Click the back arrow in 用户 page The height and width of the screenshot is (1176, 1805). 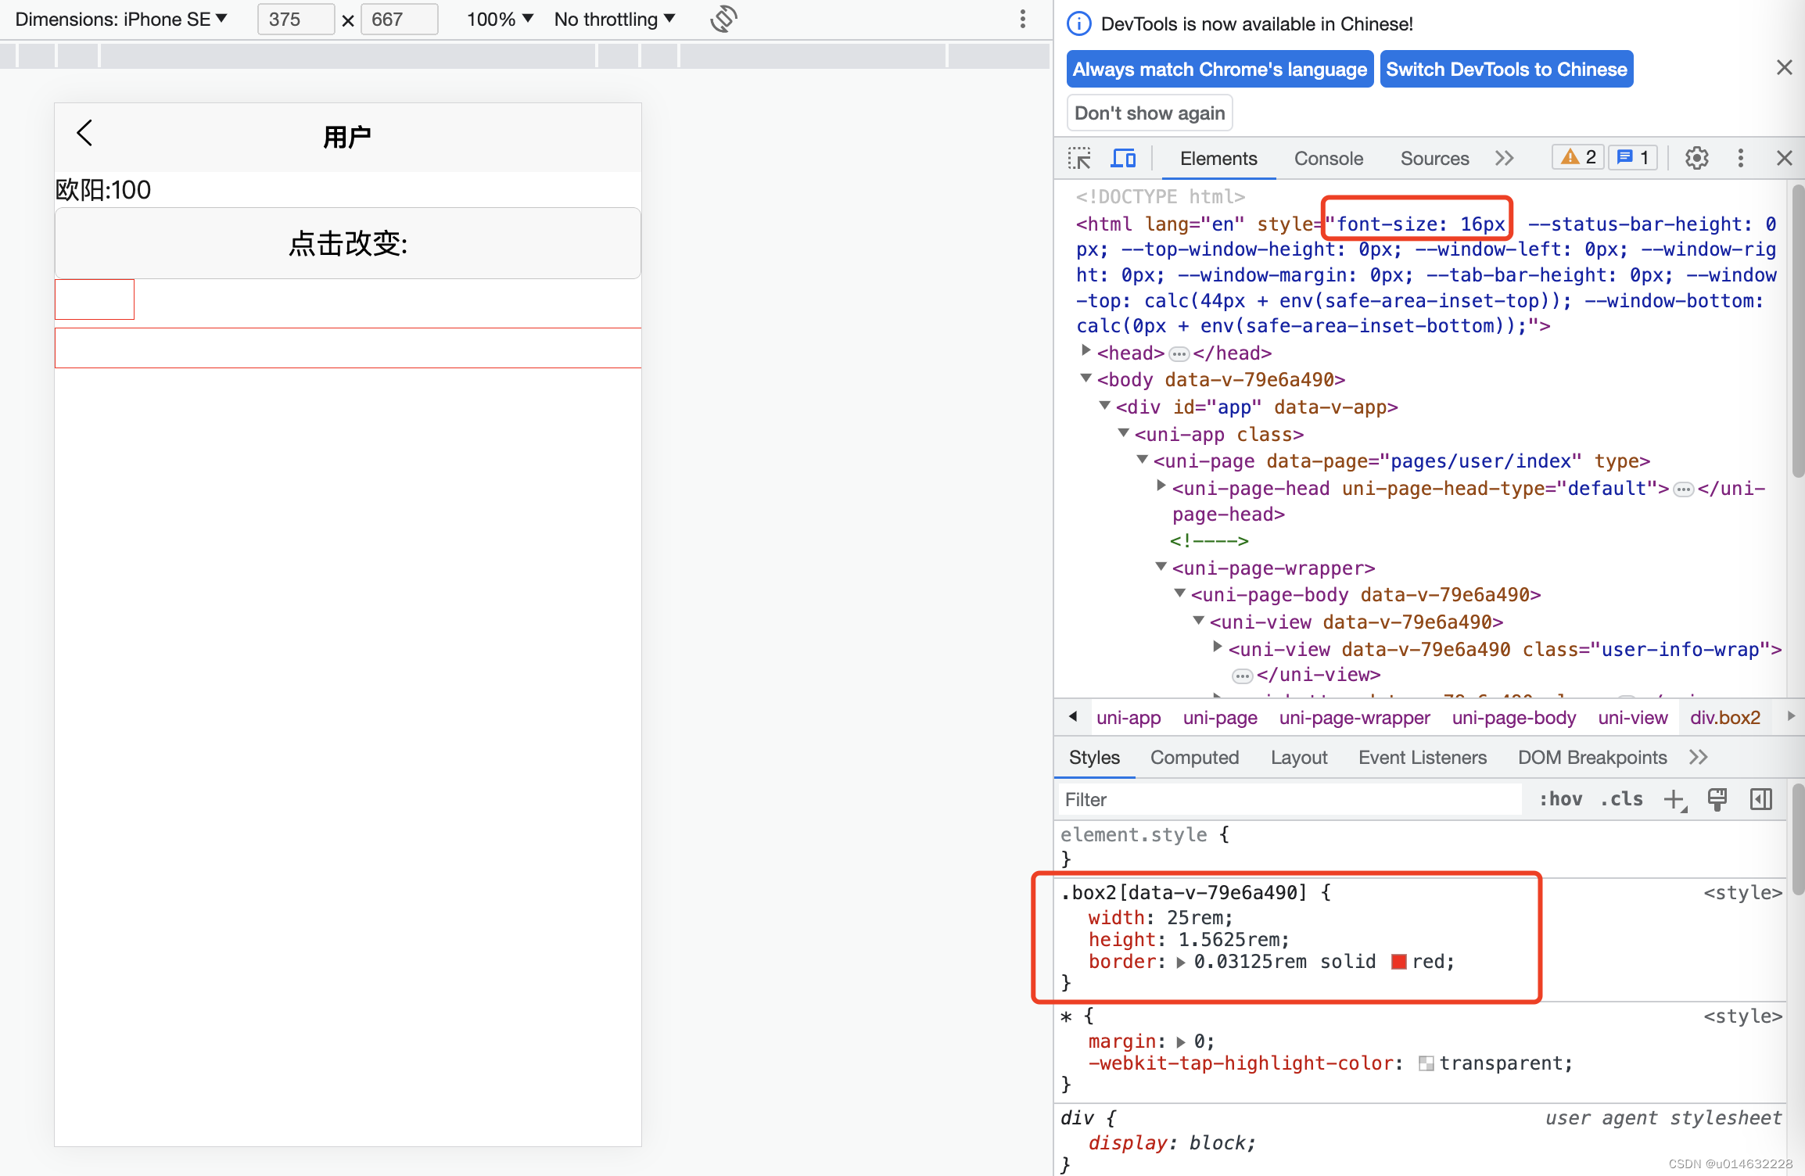pyautogui.click(x=84, y=133)
